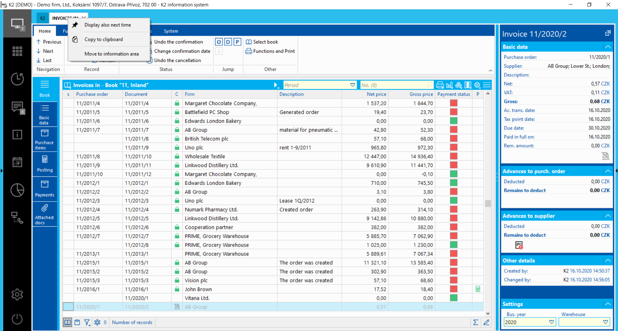Click Select book
Image resolution: width=618 pixels, height=331 pixels.
[262, 42]
